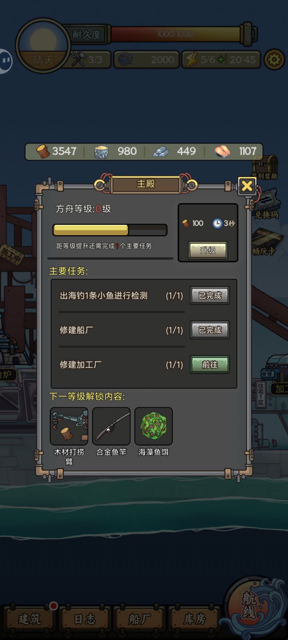Select the 木材打捞臂 unlock thumbnail
The width and height of the screenshot is (288, 640).
coord(69,426)
